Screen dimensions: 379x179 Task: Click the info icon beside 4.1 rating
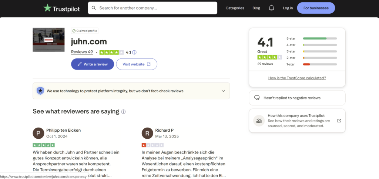(134, 52)
